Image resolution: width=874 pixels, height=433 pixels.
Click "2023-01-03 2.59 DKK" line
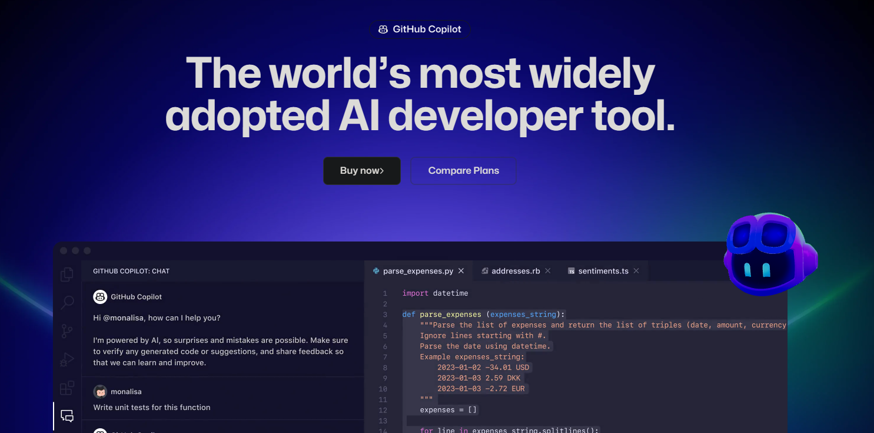479,378
